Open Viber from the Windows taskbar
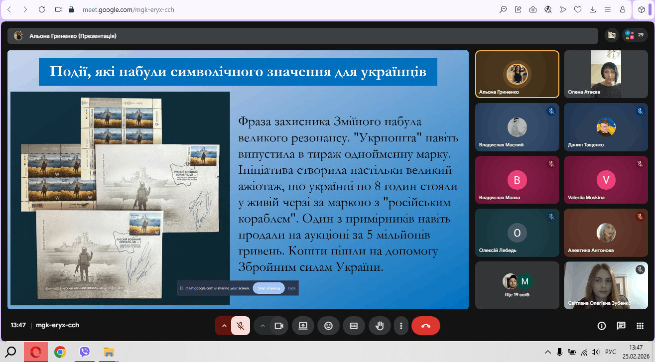 (x=85, y=352)
